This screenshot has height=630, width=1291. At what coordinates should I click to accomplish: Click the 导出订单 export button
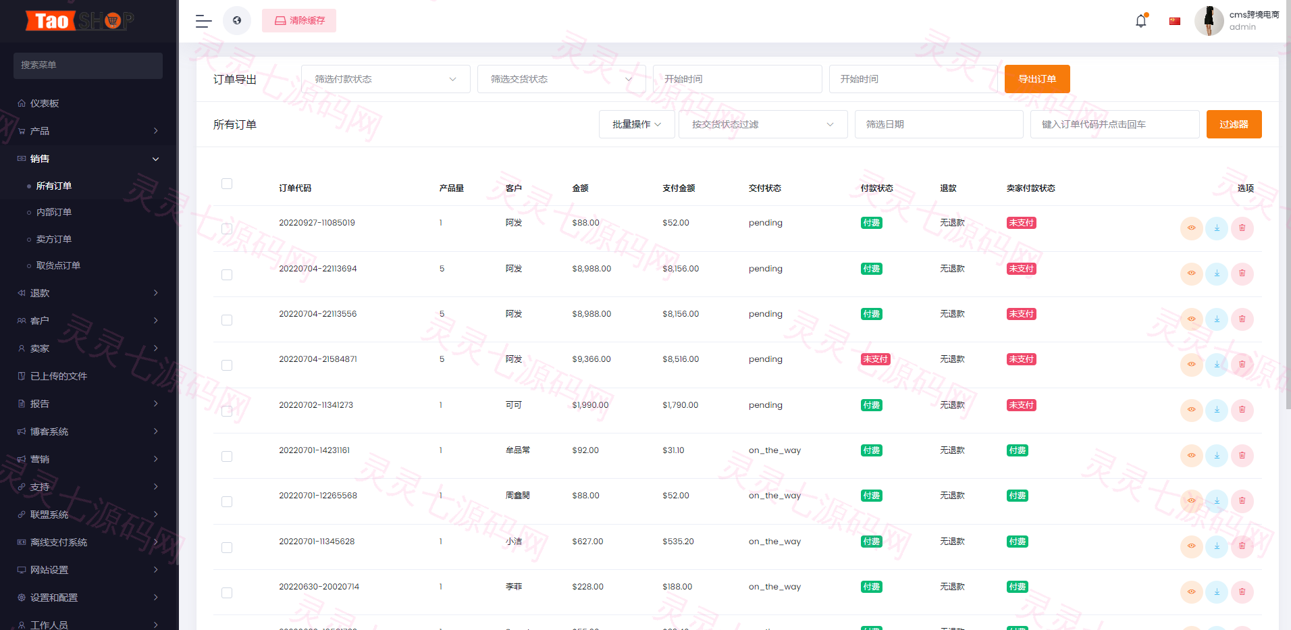[x=1037, y=79]
